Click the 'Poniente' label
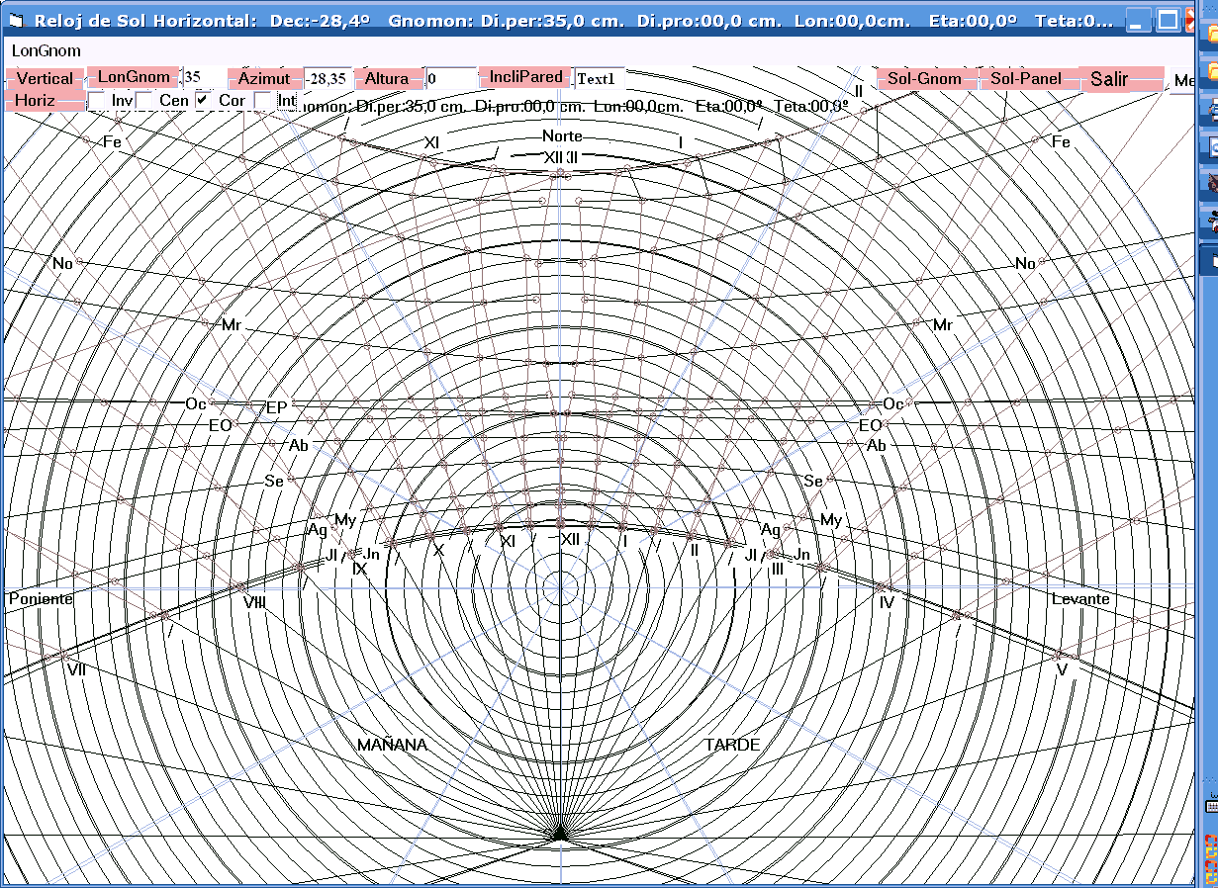The width and height of the screenshot is (1218, 888). pos(41,599)
